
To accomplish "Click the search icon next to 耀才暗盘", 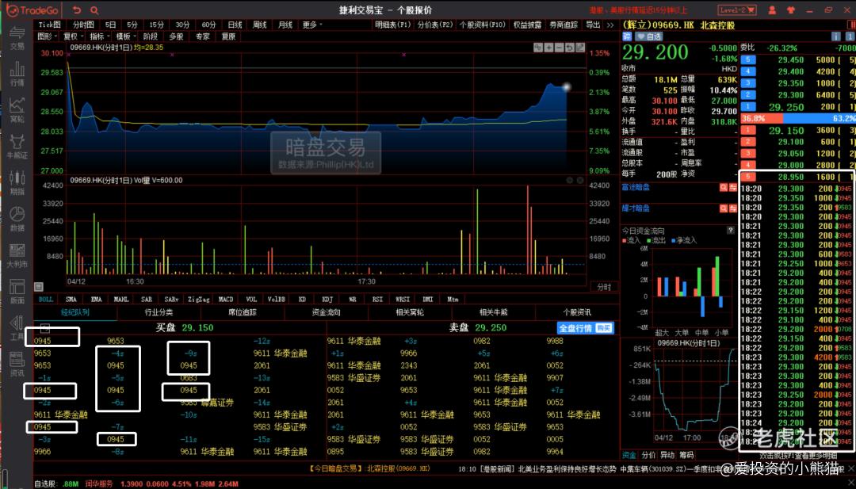I will (724, 208).
